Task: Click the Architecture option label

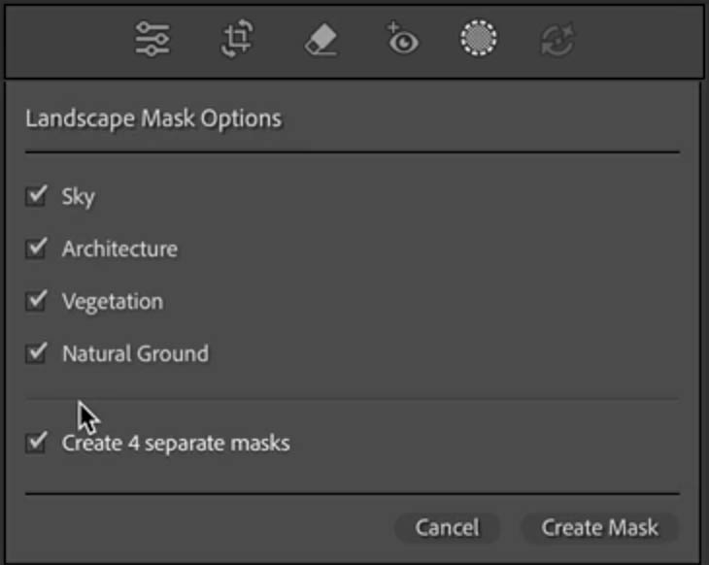Action: point(119,249)
